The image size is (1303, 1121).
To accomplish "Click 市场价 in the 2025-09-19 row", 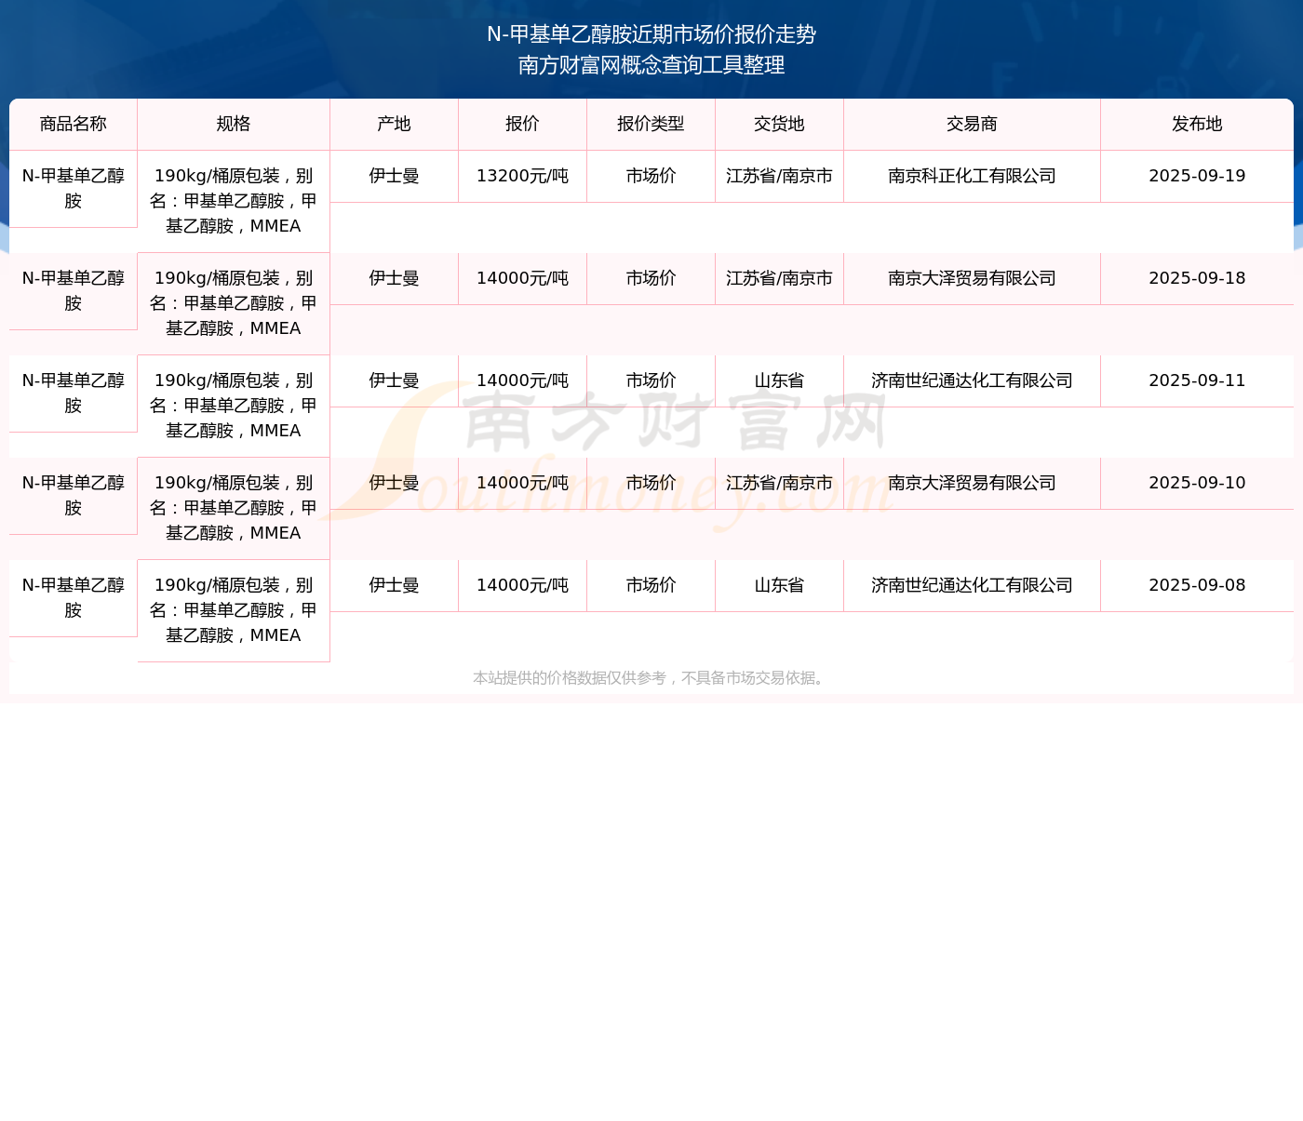I will 651,176.
